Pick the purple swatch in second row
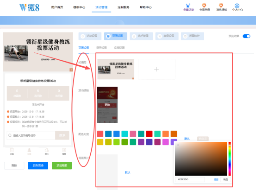 click(141, 142)
